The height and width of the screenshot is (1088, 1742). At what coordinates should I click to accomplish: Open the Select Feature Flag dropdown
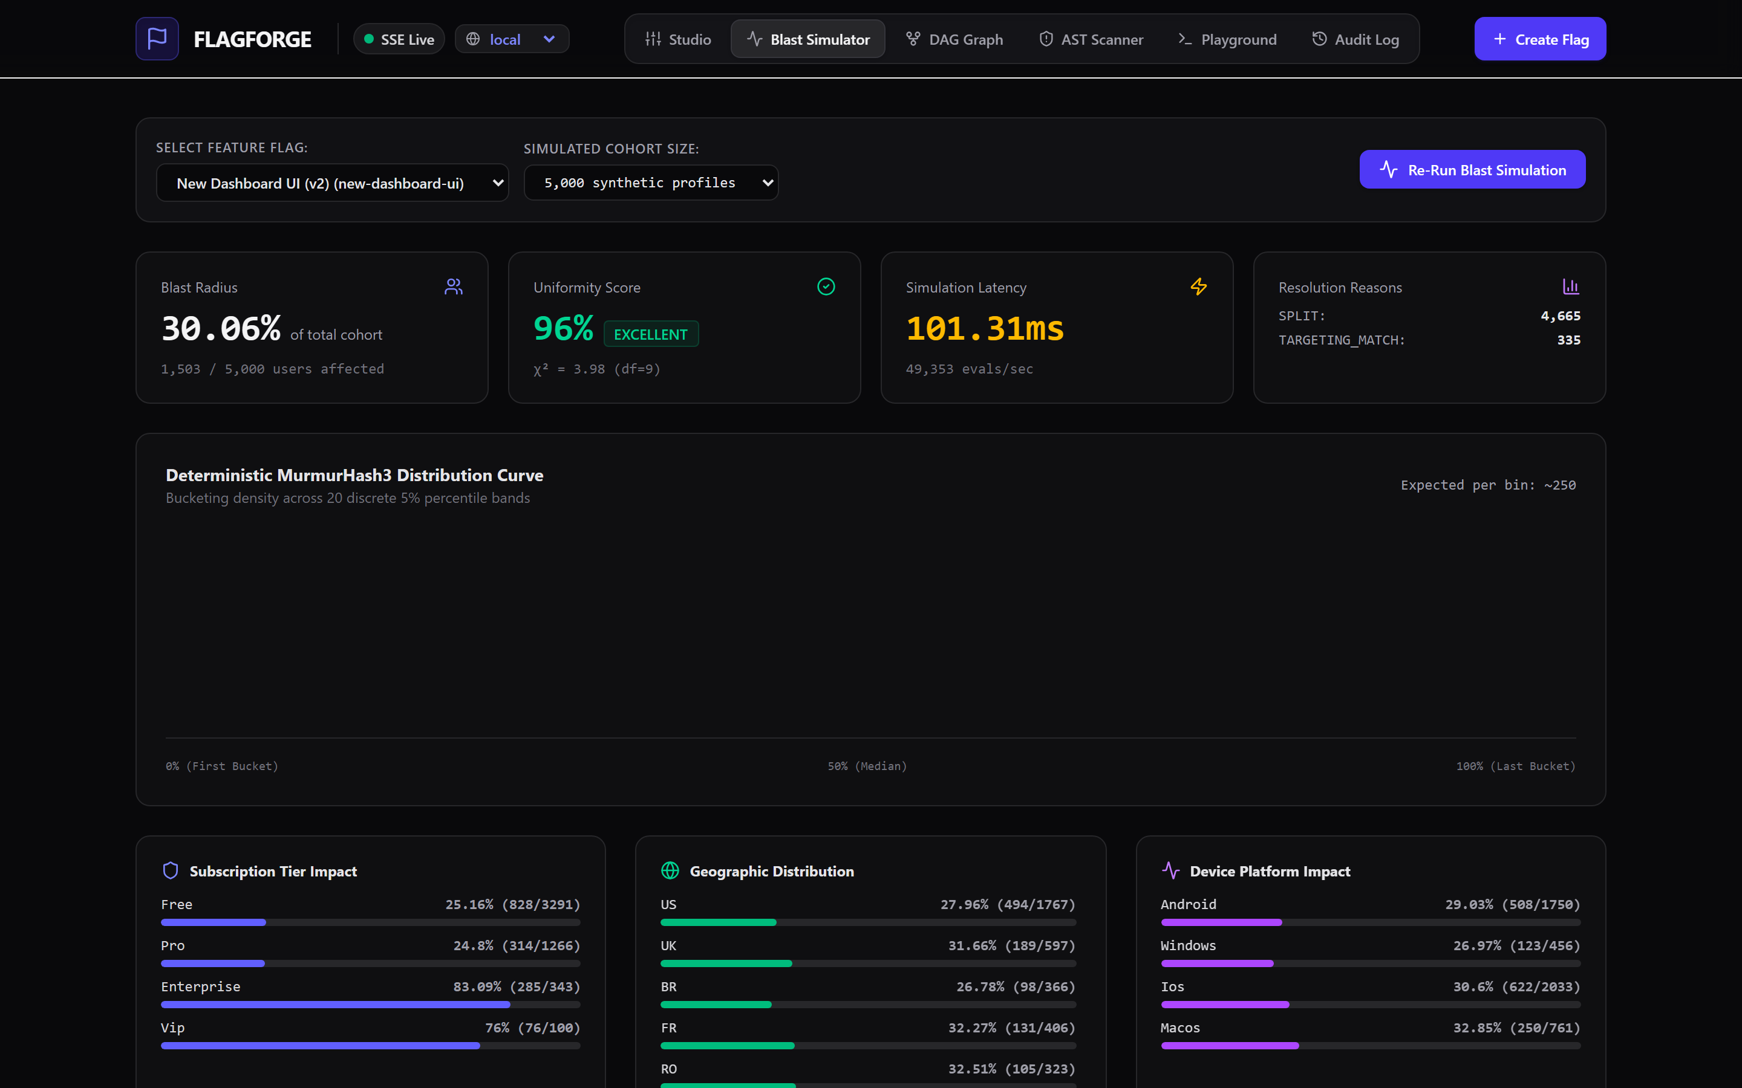(x=333, y=183)
